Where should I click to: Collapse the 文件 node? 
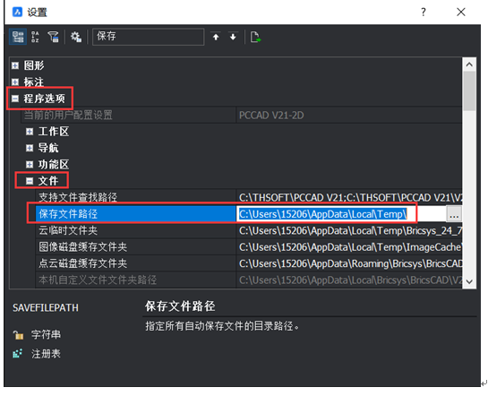point(30,181)
